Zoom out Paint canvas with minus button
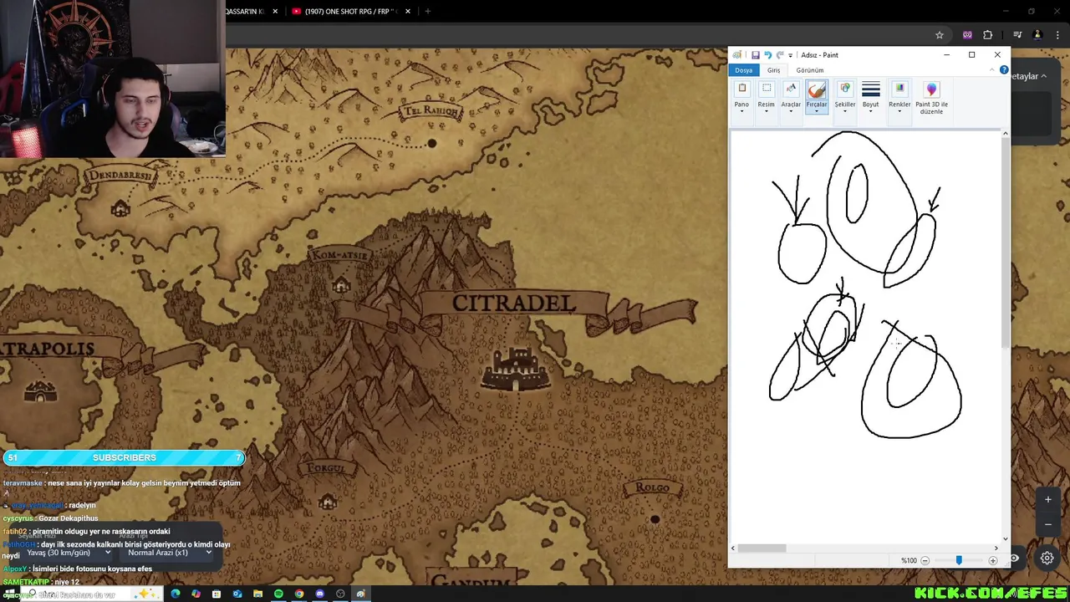This screenshot has height=602, width=1070. pos(925,560)
